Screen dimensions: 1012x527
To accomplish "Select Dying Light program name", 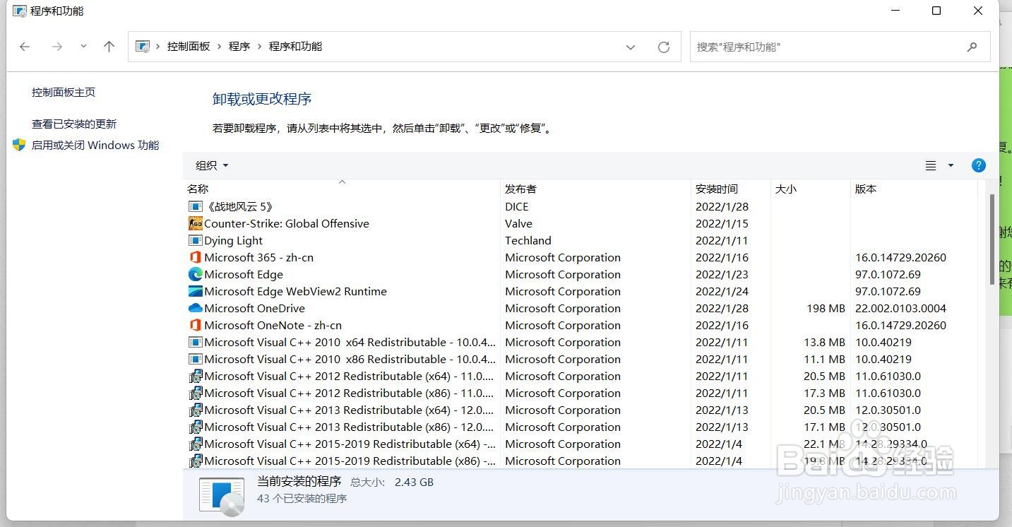I will pos(234,241).
